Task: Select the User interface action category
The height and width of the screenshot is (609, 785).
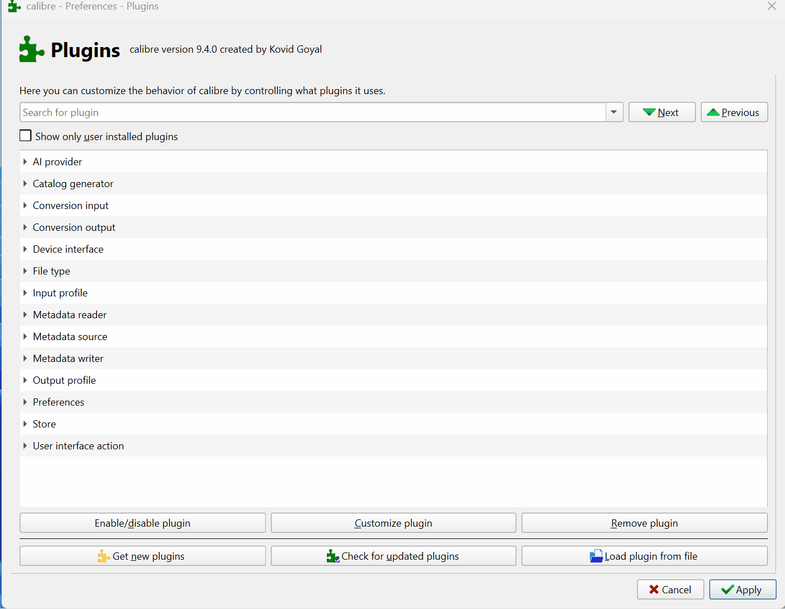Action: coord(78,446)
